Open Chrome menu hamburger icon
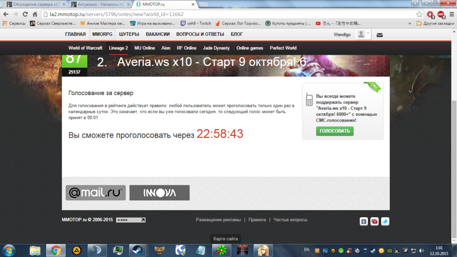The image size is (457, 257). 451,14
